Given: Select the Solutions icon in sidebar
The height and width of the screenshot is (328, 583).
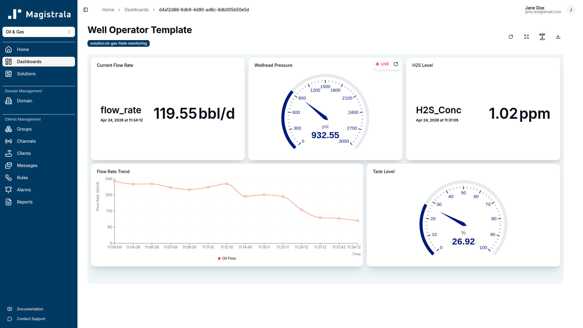Looking at the screenshot, I should tap(9, 73).
